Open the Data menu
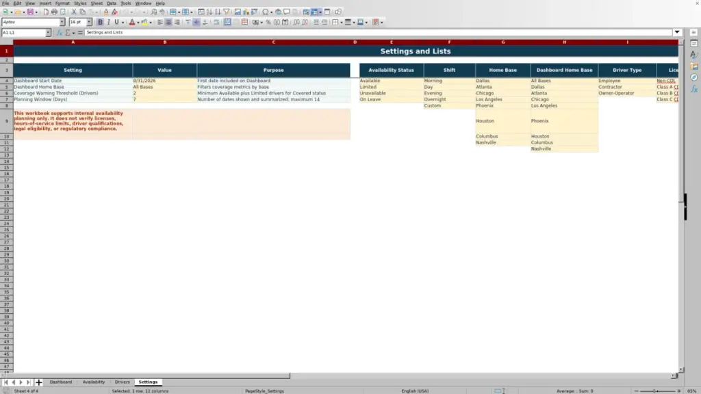The width and height of the screenshot is (701, 394). 112,3
